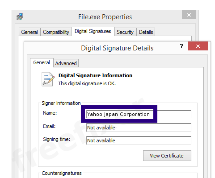215x178 pixels.
Task: Open the General tab in File.exe Properties
Action: (x=30, y=32)
